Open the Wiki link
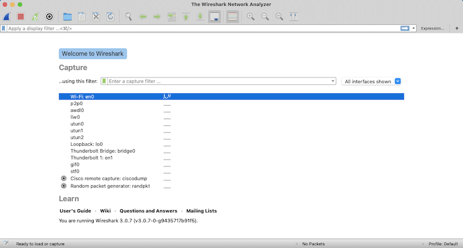The width and height of the screenshot is (463, 248). tap(105, 211)
